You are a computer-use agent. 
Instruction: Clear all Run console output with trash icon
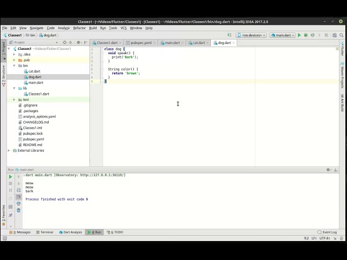[x=18, y=210]
